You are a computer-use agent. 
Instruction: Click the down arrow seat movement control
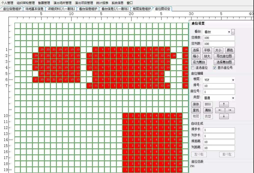coord(224,116)
